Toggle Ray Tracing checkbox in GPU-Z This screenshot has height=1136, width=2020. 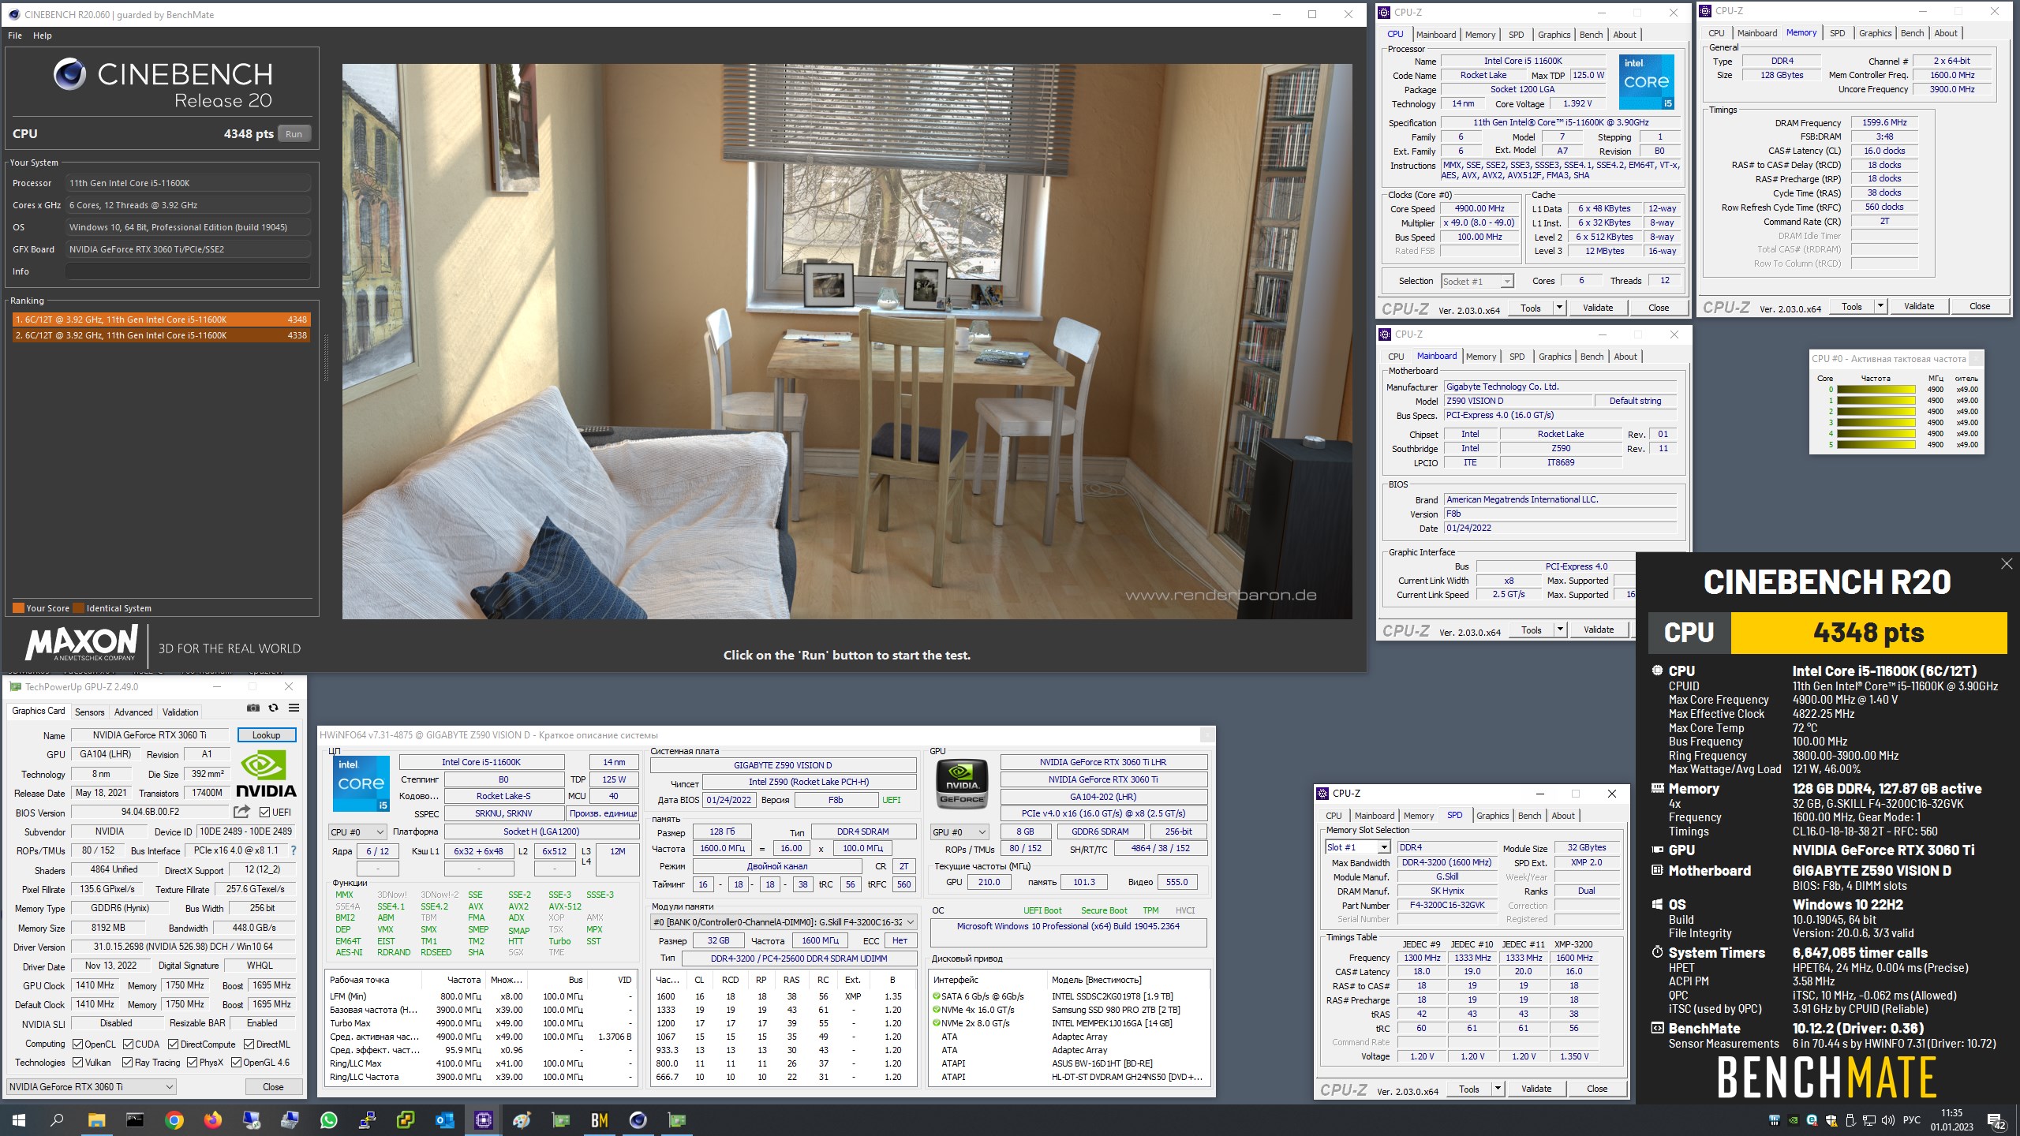[128, 1063]
